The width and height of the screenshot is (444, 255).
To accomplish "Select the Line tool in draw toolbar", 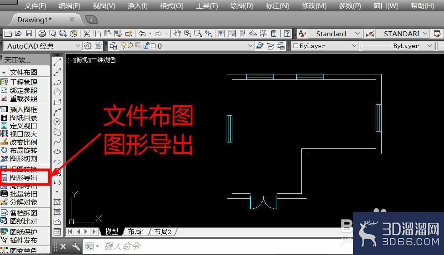I will [x=57, y=62].
